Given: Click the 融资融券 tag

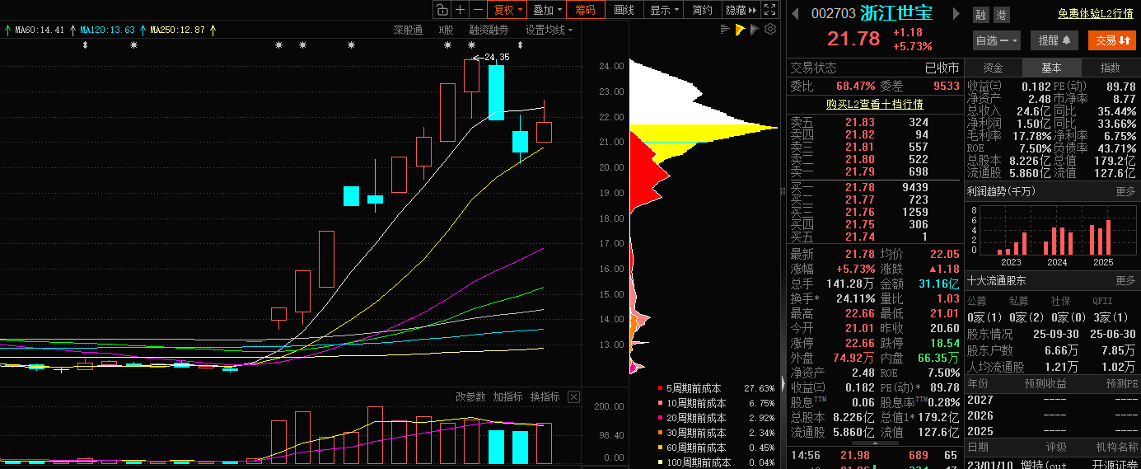Looking at the screenshot, I should click(x=489, y=30).
